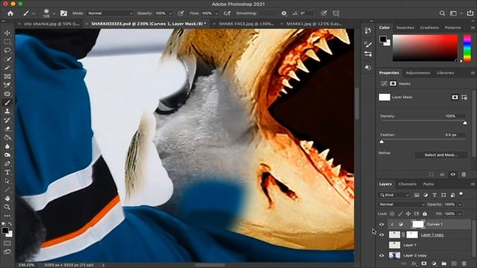The width and height of the screenshot is (477, 268).
Task: Open smoothing options gear icon
Action: (284, 13)
